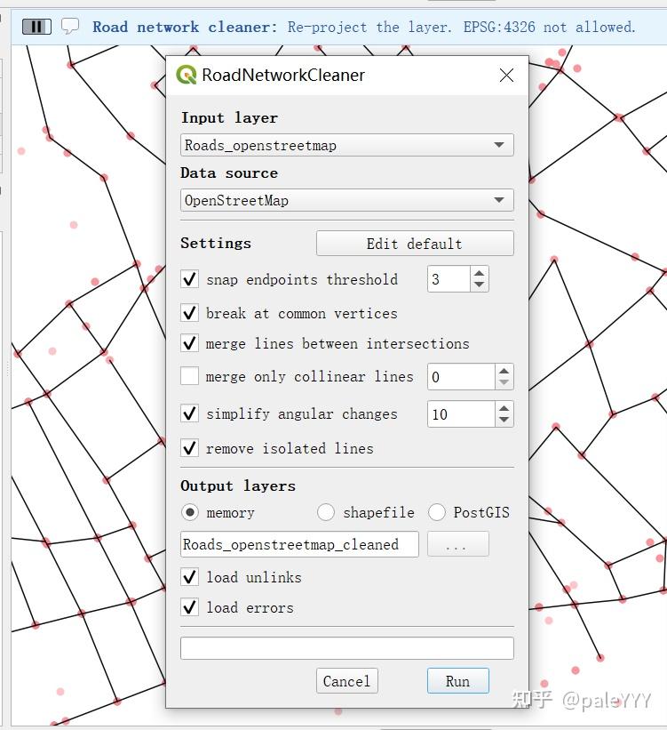Click the output layer name field

(299, 544)
